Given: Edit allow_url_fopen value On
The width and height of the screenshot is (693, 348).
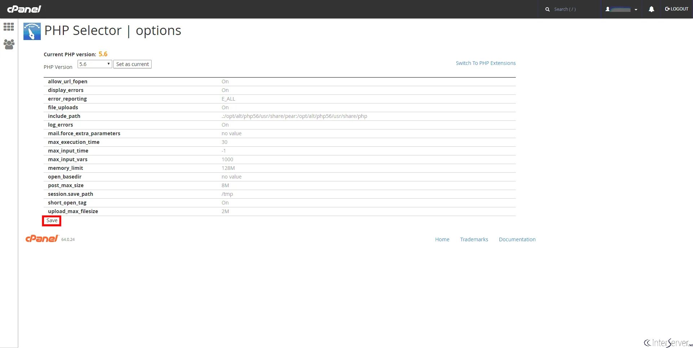Looking at the screenshot, I should pos(225,82).
